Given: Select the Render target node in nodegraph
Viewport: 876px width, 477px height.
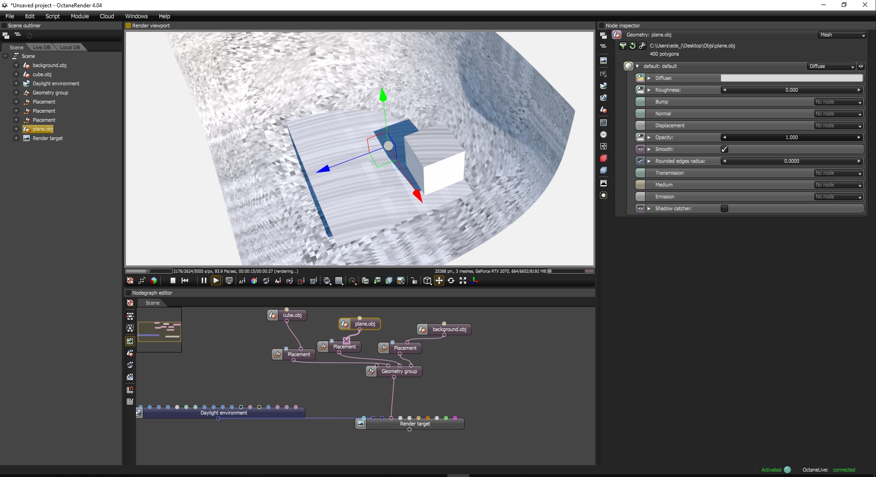Looking at the screenshot, I should click(x=409, y=424).
